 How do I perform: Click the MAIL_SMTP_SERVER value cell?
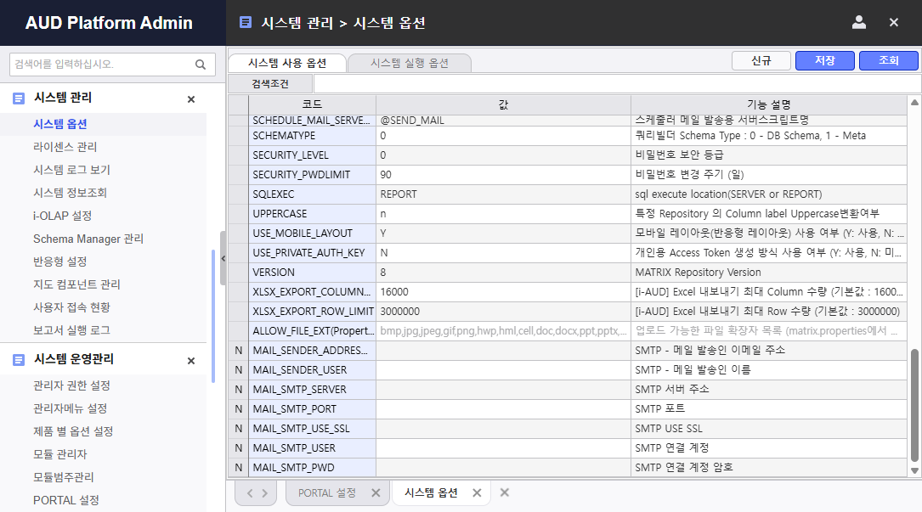pyautogui.click(x=503, y=390)
